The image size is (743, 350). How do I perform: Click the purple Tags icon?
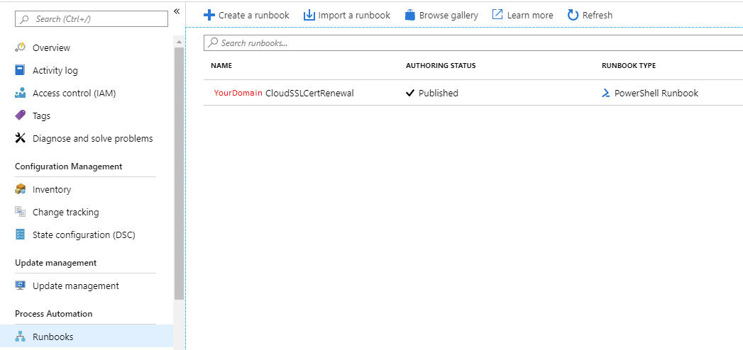pos(21,115)
